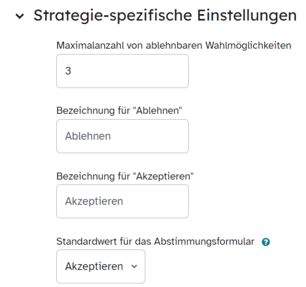Open the Akzeptieren default value dropdown
306x287 pixels.
click(101, 266)
